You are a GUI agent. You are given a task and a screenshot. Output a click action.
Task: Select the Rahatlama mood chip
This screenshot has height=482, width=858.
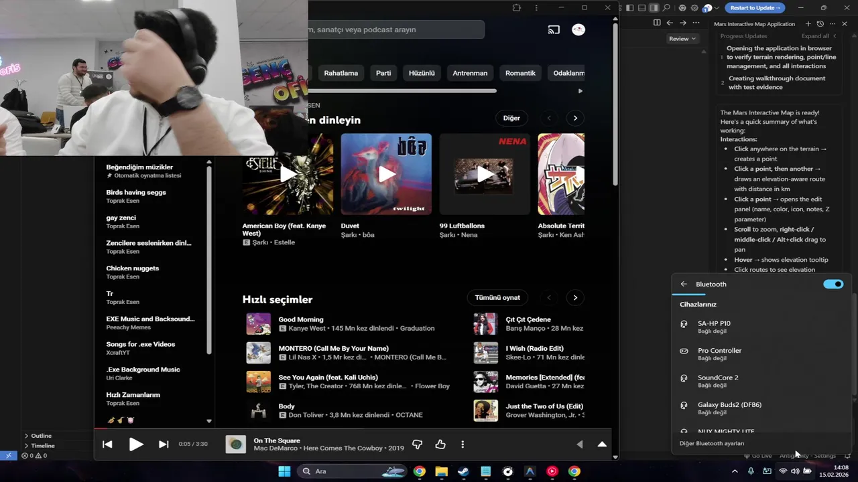341,73
